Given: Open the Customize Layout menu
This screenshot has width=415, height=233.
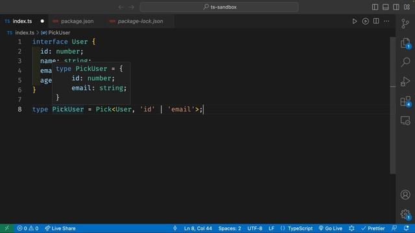Looking at the screenshot, I should pyautogui.click(x=407, y=7).
